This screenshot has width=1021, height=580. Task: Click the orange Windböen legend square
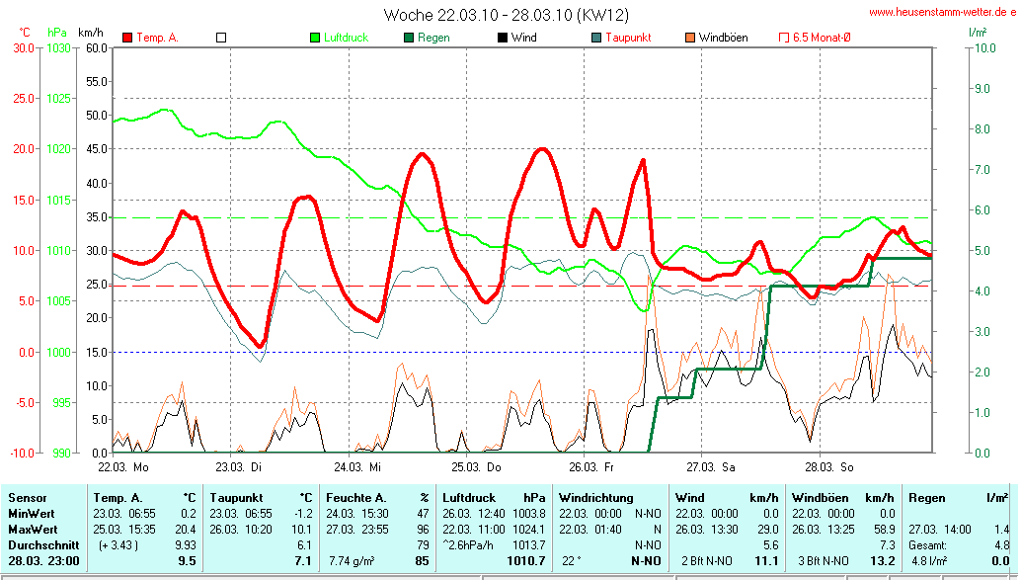[x=690, y=38]
